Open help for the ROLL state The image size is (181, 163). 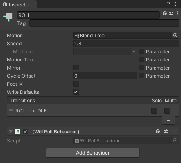[165, 13]
